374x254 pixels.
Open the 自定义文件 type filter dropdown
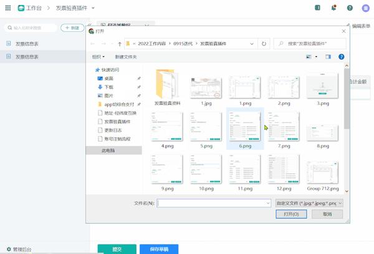[x=309, y=203]
